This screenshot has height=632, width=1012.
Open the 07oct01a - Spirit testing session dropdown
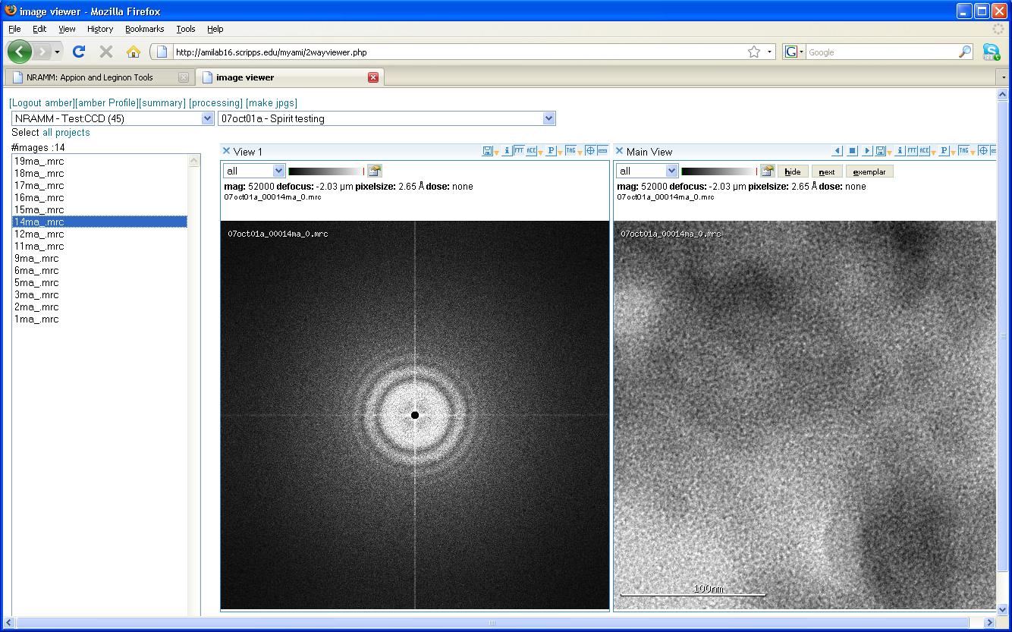click(548, 118)
